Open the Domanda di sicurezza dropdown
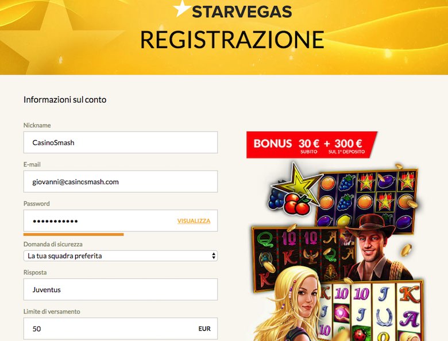The height and width of the screenshot is (341, 448). point(120,256)
